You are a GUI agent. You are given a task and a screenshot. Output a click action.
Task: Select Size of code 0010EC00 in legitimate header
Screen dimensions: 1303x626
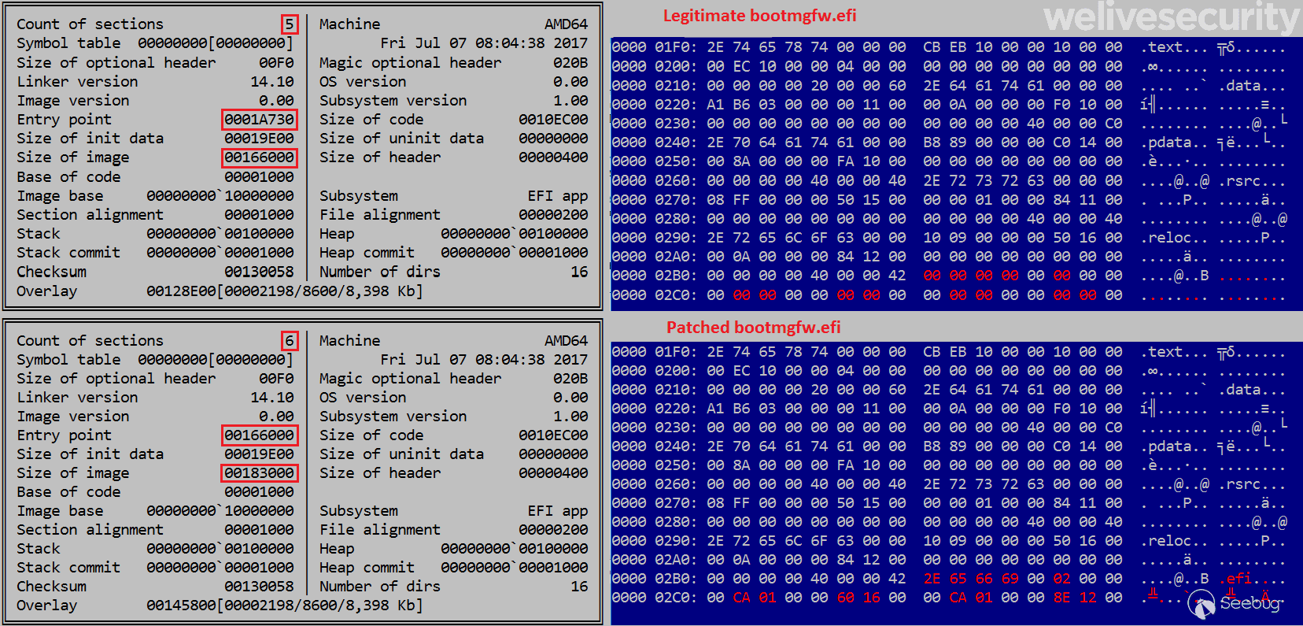click(553, 120)
